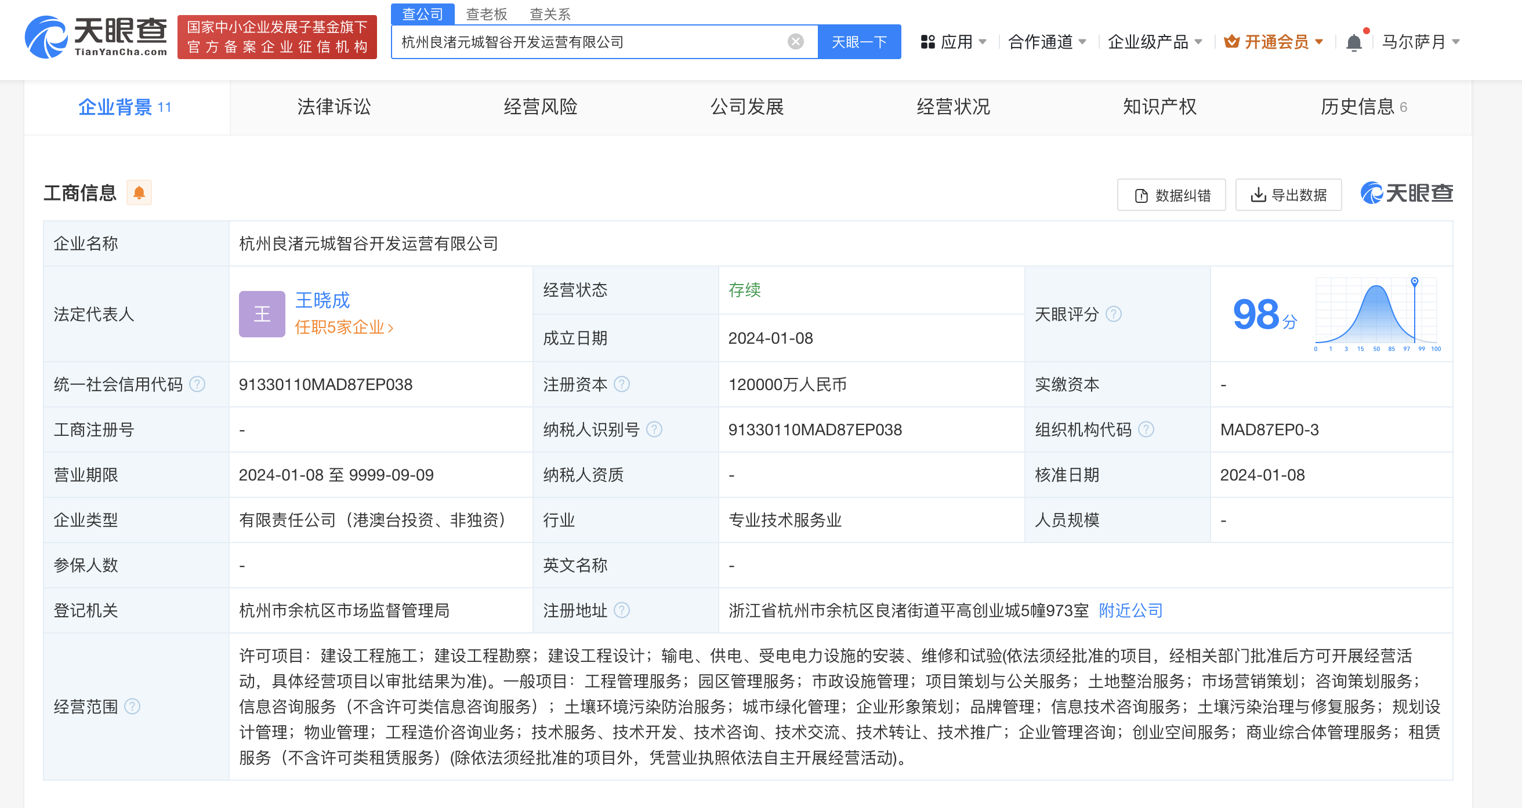Click 导出数据 to export company data
This screenshot has height=808, width=1522.
[x=1288, y=194]
